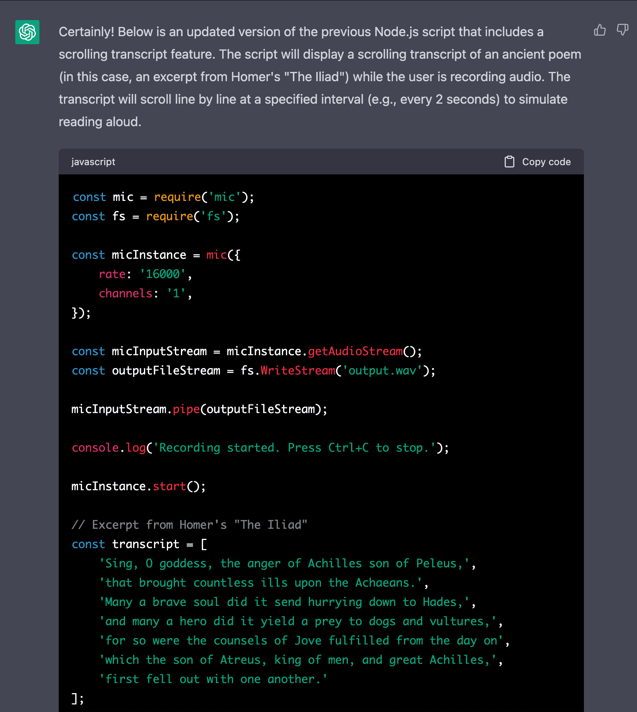Click the console.log 'Recording started' line
Screen dimensions: 637x712
pos(260,448)
